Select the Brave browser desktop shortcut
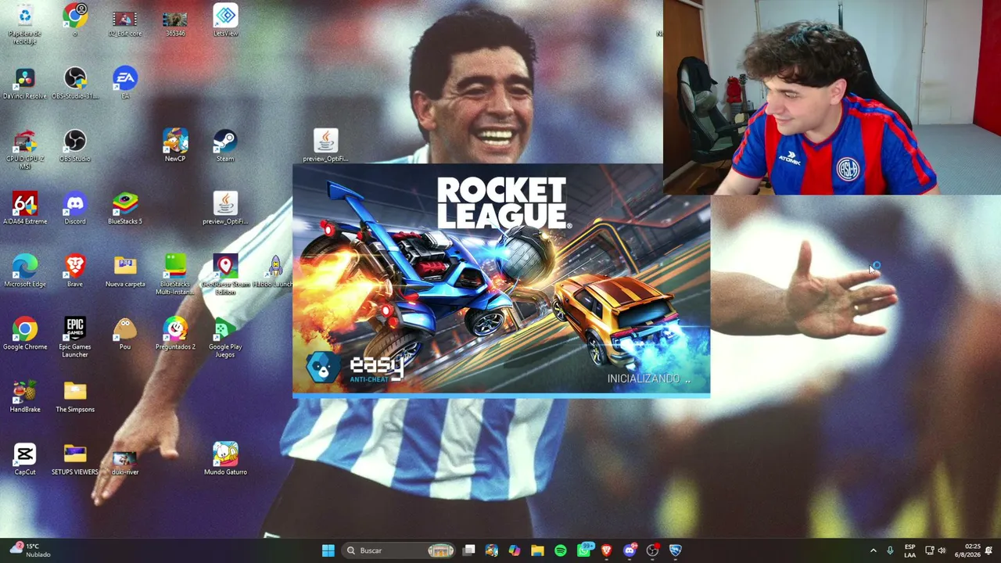This screenshot has width=1001, height=563. click(x=75, y=271)
